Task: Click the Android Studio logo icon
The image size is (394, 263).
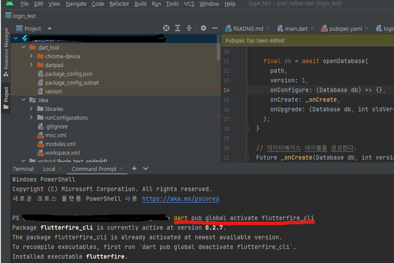Action: pos(10,3)
